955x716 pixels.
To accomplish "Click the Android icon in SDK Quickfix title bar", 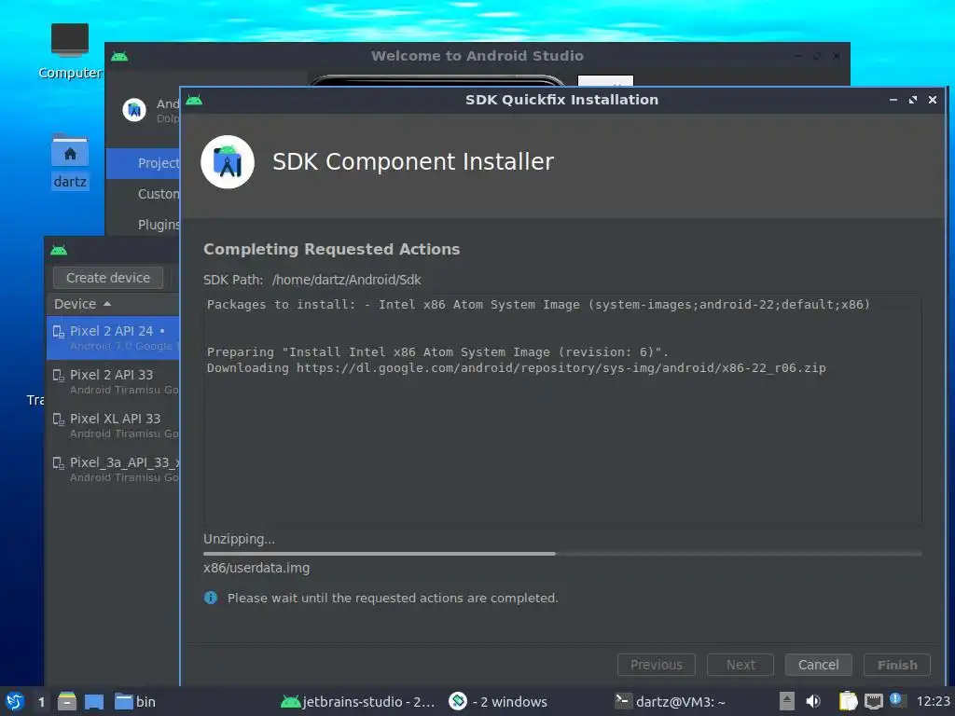I will point(194,100).
